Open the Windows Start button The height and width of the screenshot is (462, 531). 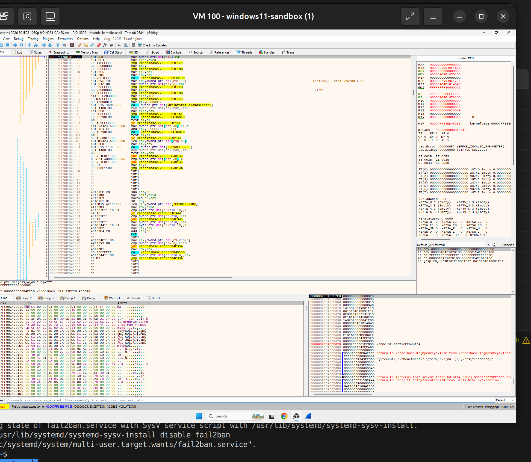(199, 416)
